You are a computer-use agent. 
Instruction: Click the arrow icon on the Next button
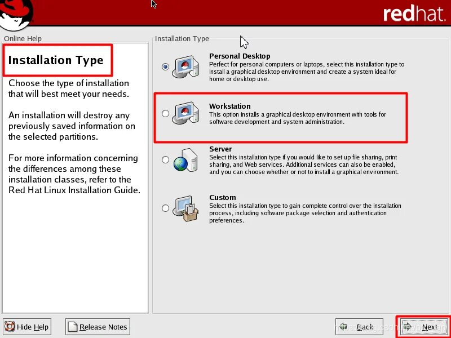pyautogui.click(x=407, y=327)
